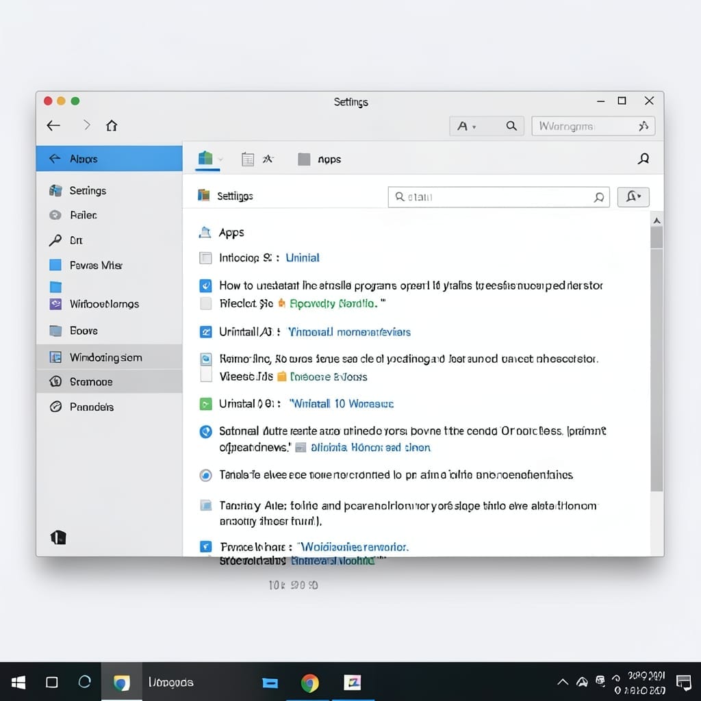This screenshot has height=701, width=701.
Task: Open the notification center icon on the taskbar
Action: pyautogui.click(x=684, y=683)
